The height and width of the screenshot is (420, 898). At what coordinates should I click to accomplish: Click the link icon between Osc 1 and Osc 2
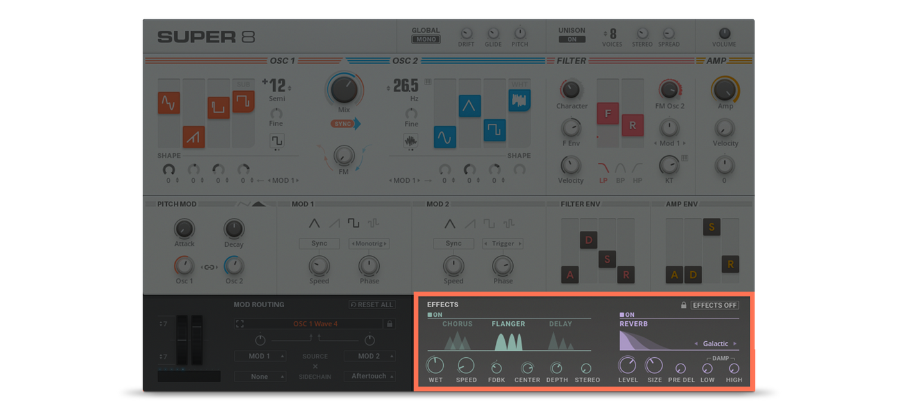(209, 267)
